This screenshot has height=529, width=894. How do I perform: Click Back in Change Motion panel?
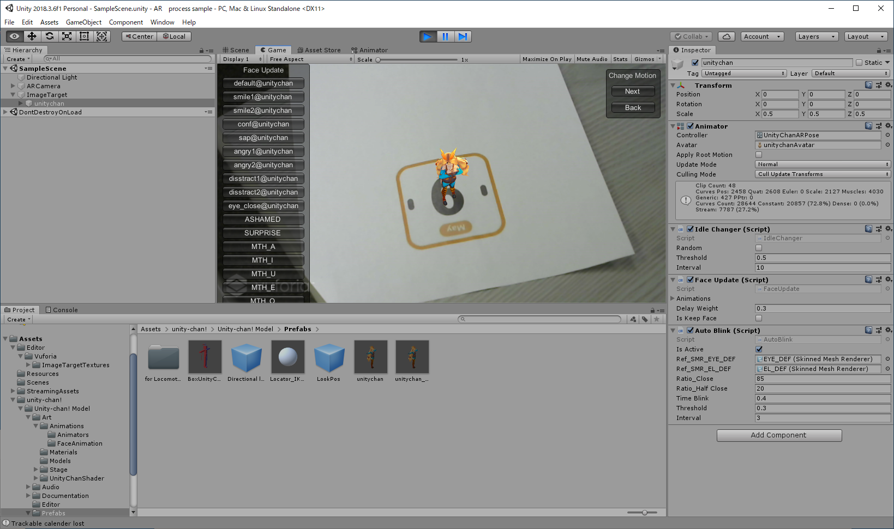click(x=633, y=108)
